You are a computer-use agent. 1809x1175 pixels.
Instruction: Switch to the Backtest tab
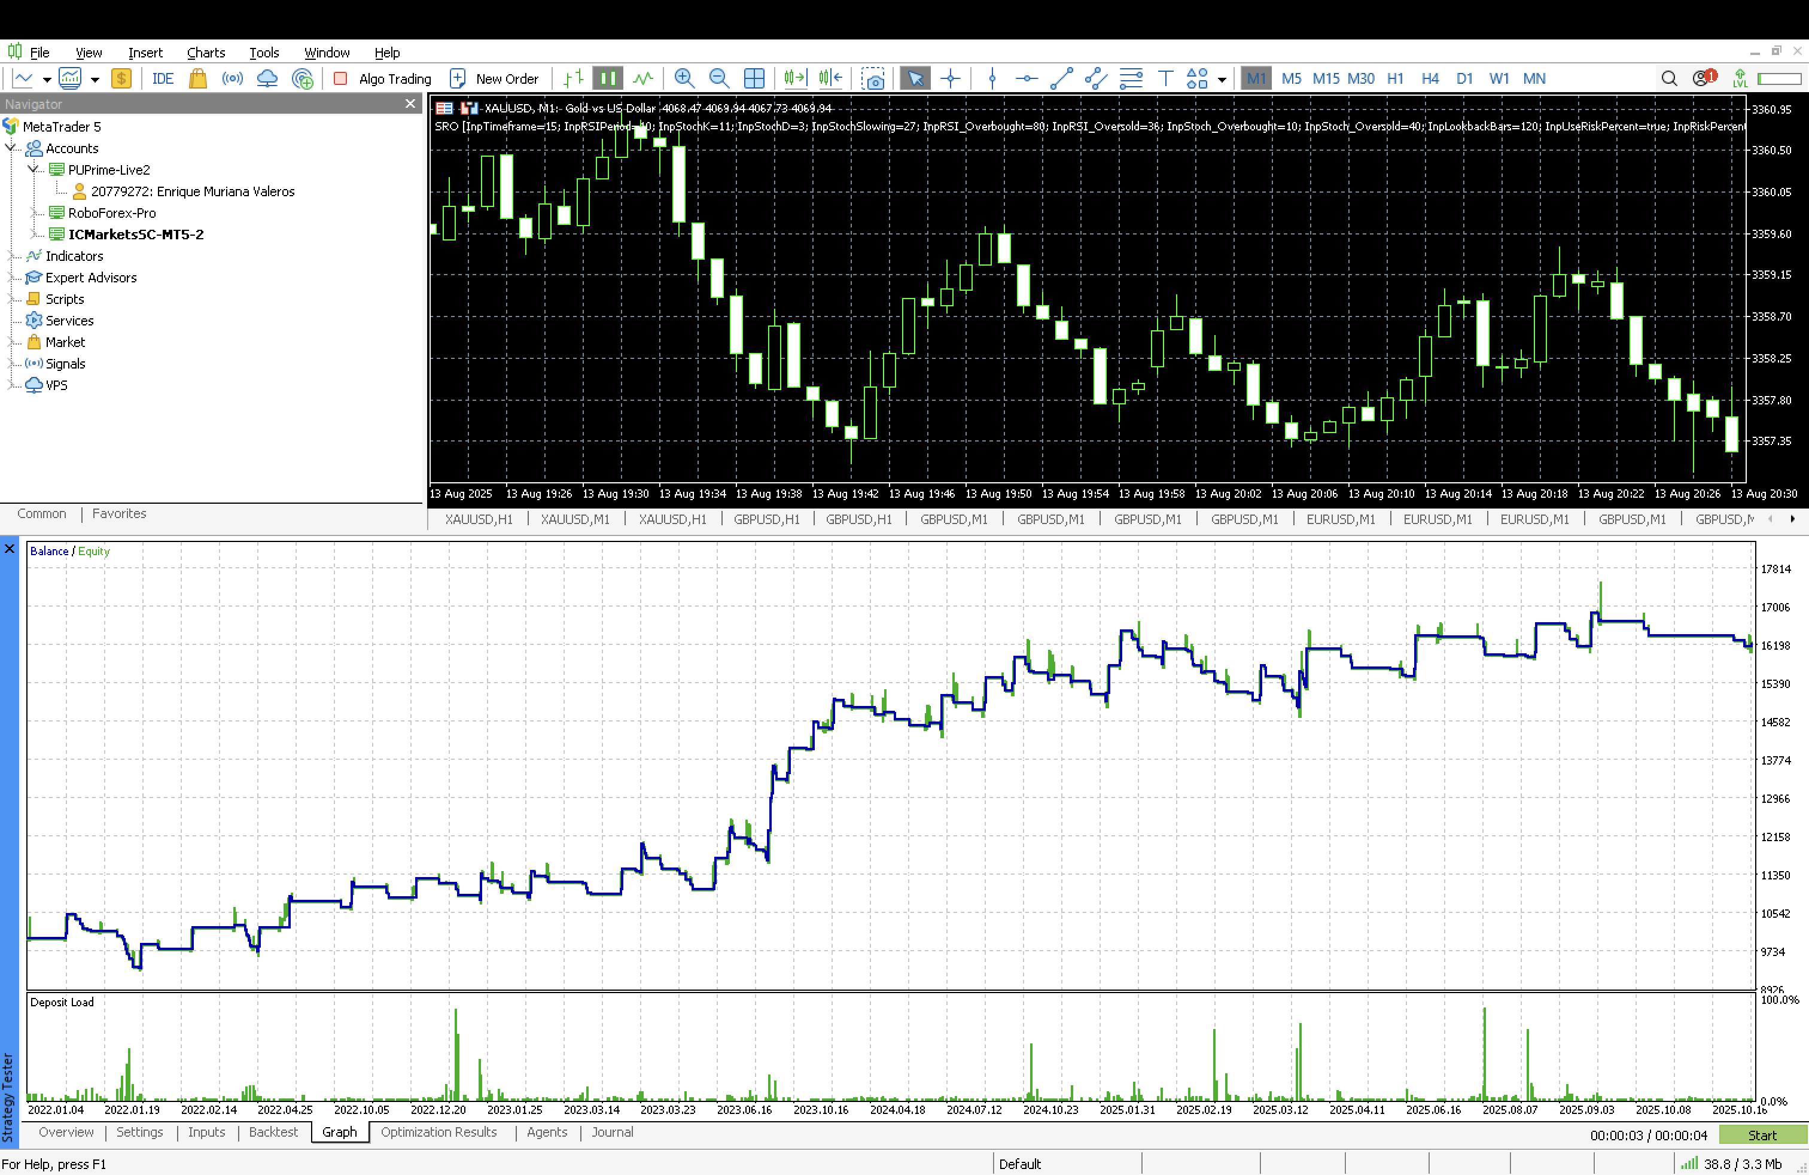click(273, 1133)
